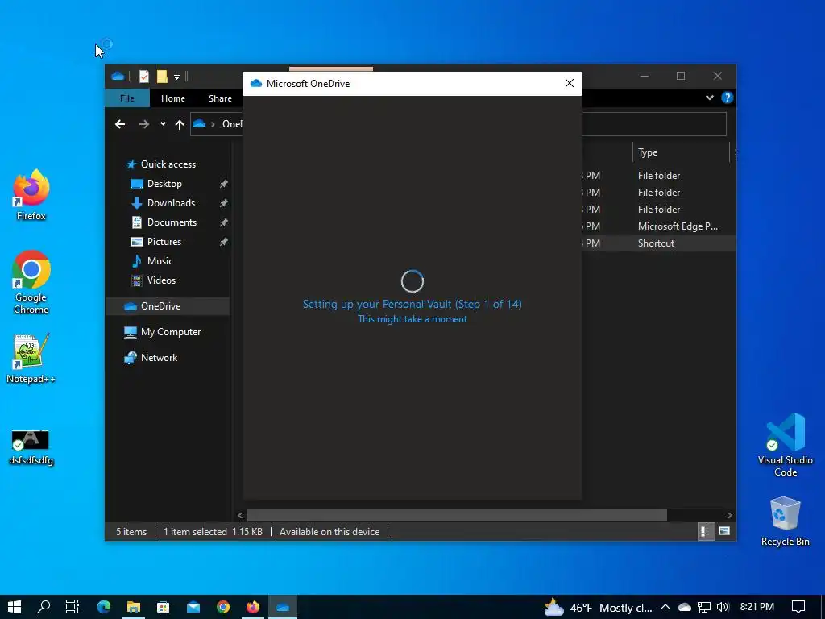Launch Firefox from the taskbar
This screenshot has height=619, width=825.
pos(253,607)
